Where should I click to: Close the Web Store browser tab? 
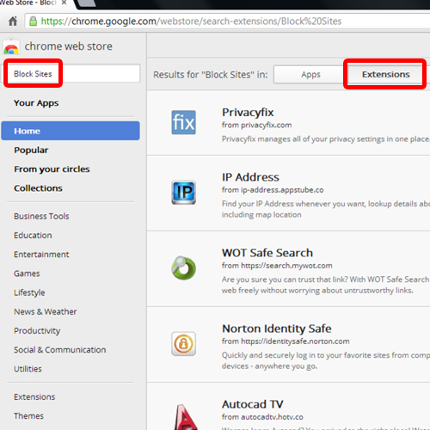pyautogui.click(x=64, y=3)
